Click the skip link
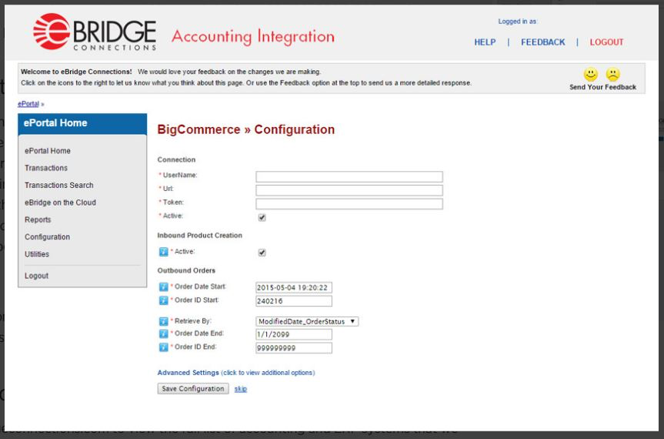Image resolution: width=664 pixels, height=439 pixels. [241, 389]
